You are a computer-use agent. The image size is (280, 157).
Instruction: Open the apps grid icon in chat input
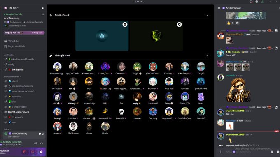point(278,152)
